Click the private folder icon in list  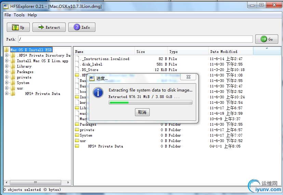coord(77,129)
